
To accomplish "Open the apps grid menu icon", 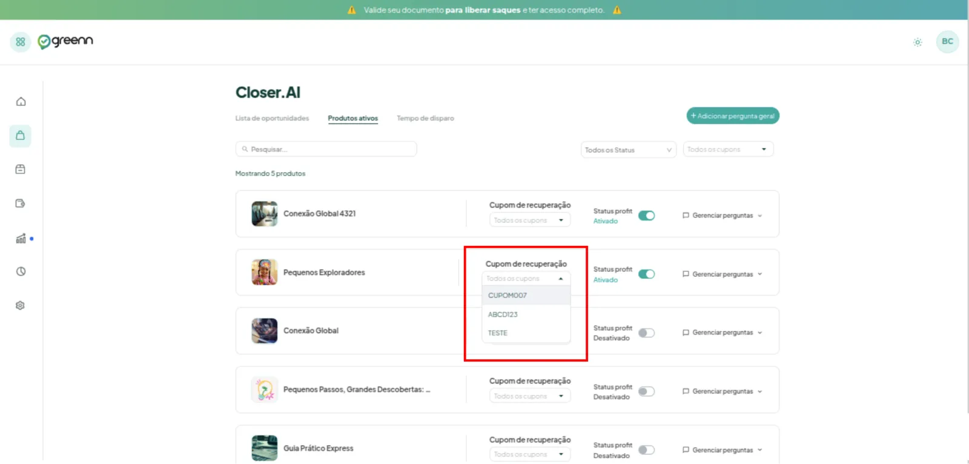I will pyautogui.click(x=21, y=42).
